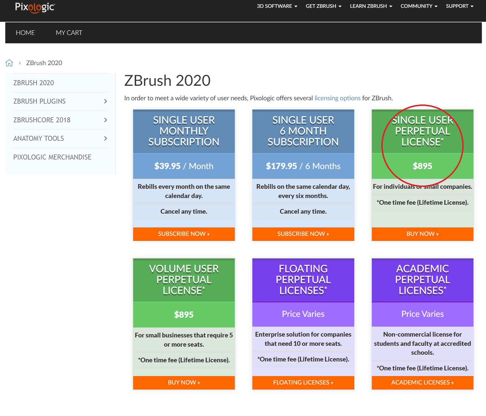Expand the ZBrush Plugins chevron
This screenshot has width=486, height=416.
106,101
